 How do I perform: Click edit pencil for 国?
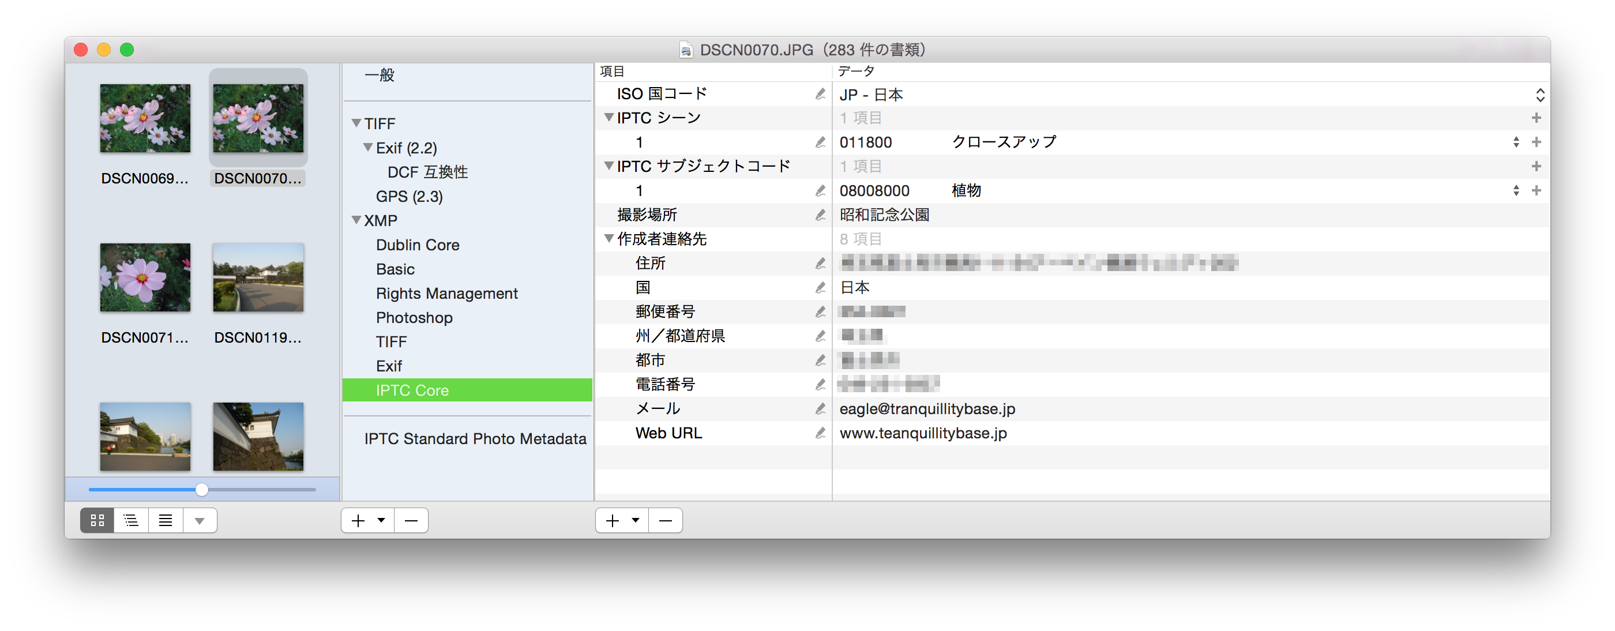[x=820, y=288]
